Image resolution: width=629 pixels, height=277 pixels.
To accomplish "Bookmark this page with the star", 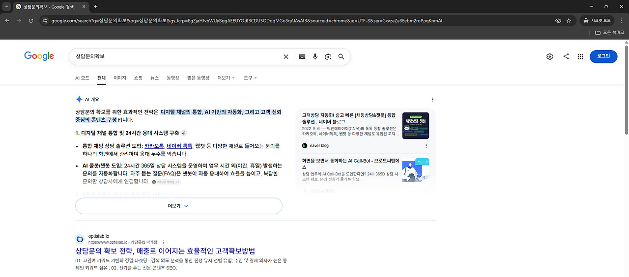I will click(569, 21).
